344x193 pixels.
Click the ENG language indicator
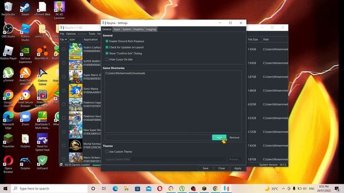312,188
